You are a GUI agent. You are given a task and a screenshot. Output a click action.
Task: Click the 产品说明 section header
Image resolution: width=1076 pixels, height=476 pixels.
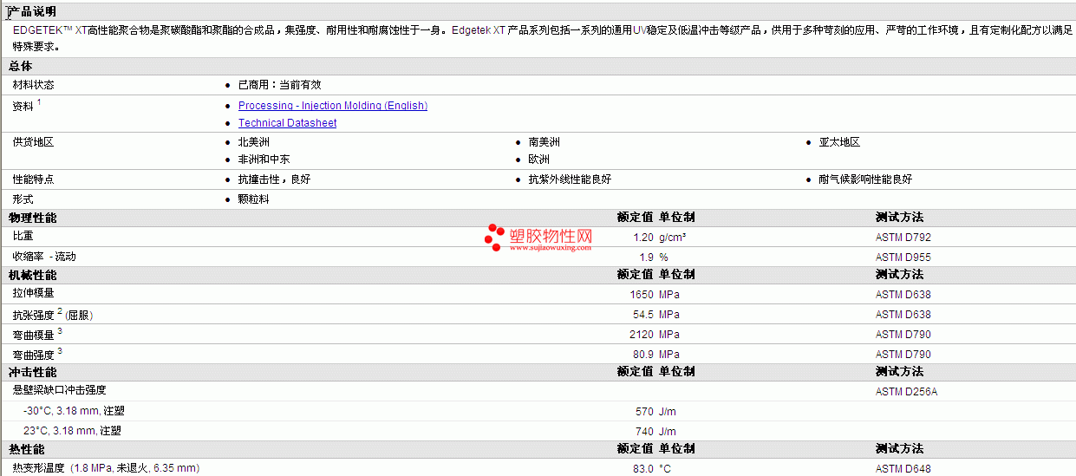click(33, 11)
